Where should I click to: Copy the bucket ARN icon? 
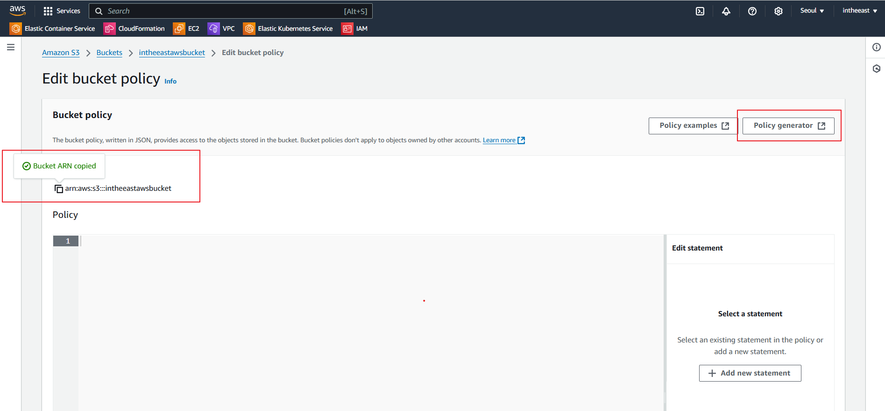pos(59,188)
